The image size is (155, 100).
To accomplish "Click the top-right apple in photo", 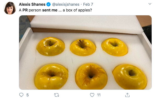I will 114,47.
